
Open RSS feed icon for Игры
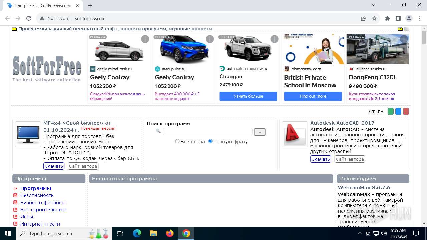(x=15, y=217)
